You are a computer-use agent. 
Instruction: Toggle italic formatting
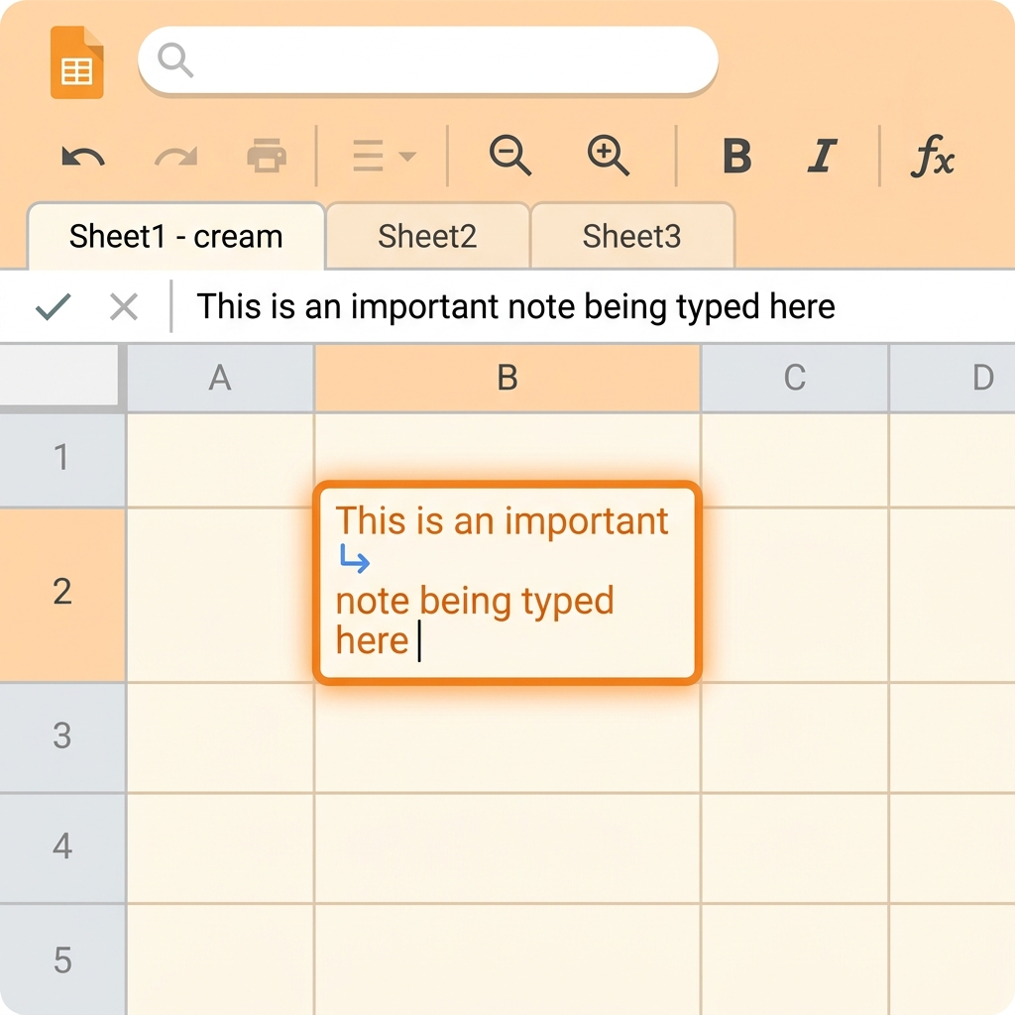(822, 156)
